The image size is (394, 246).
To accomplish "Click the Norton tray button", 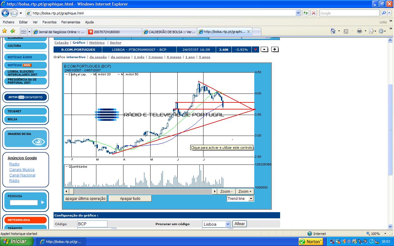I will (x=311, y=241).
